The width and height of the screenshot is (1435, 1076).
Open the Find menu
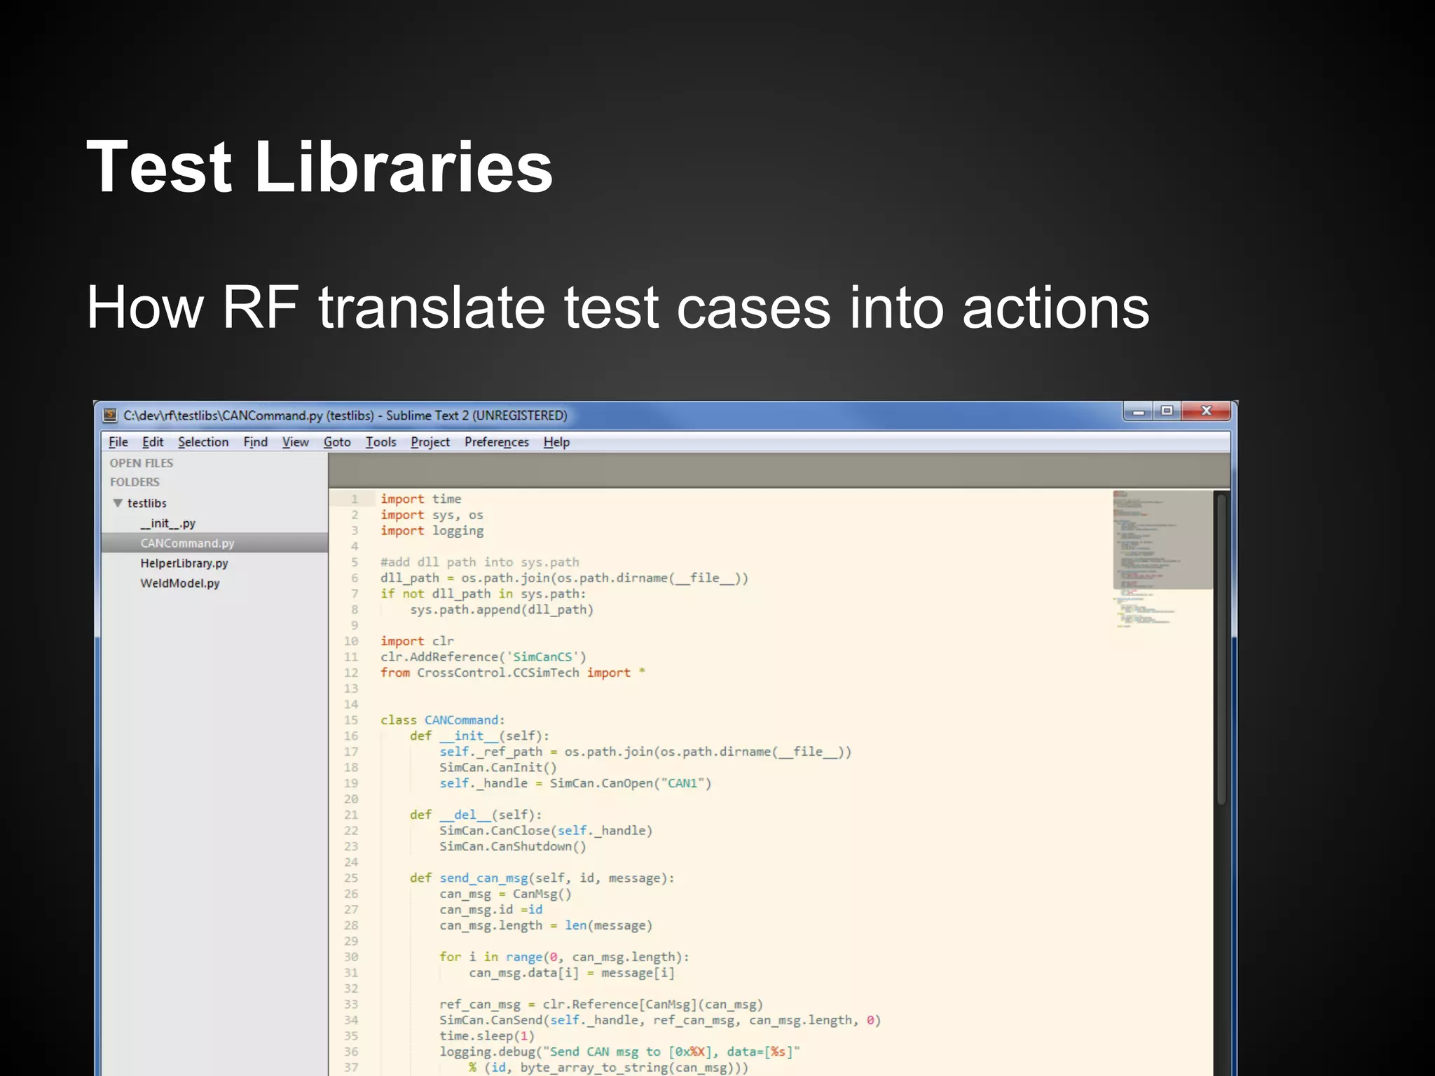[255, 442]
